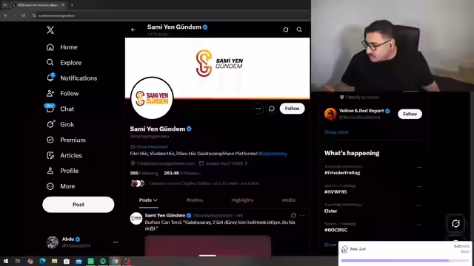Open account menu dots beside Abdu

coord(116,242)
